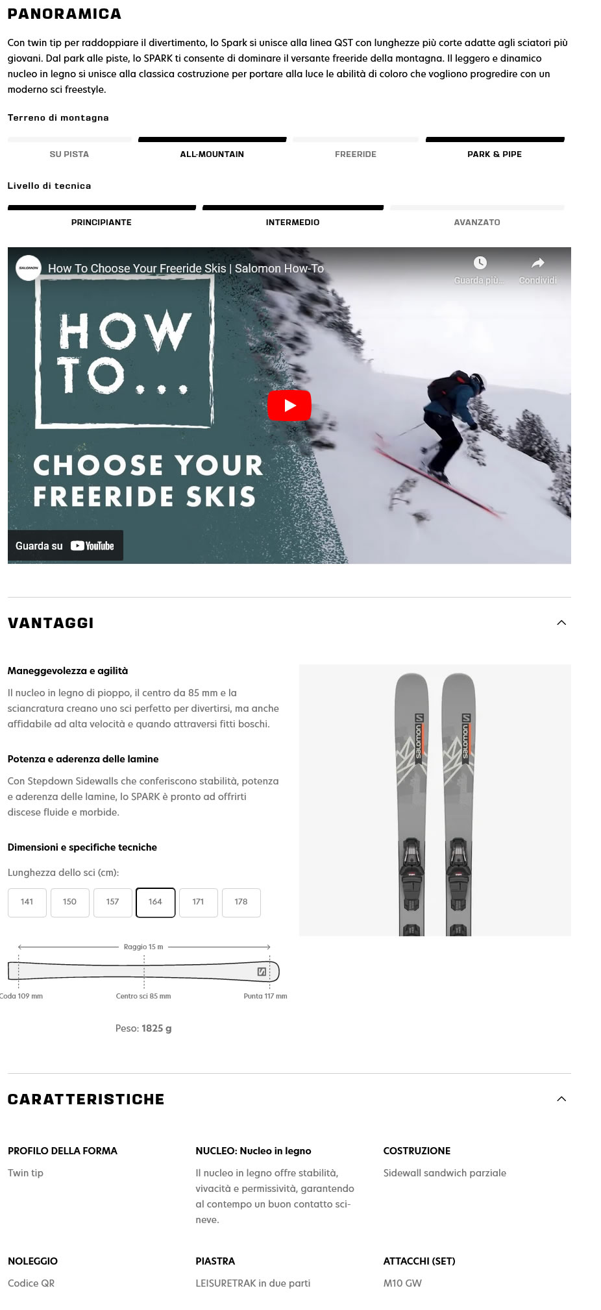Collapse the Caratteristiche section chevron
The height and width of the screenshot is (1310, 601).
[x=562, y=1099]
